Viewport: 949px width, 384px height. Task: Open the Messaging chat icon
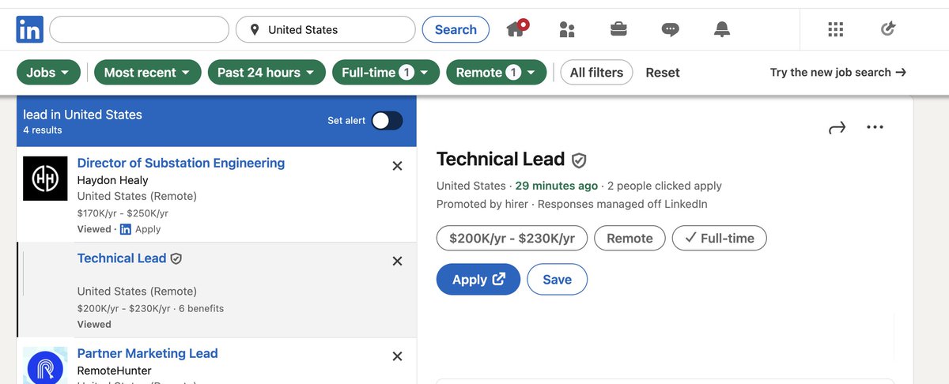(x=670, y=30)
